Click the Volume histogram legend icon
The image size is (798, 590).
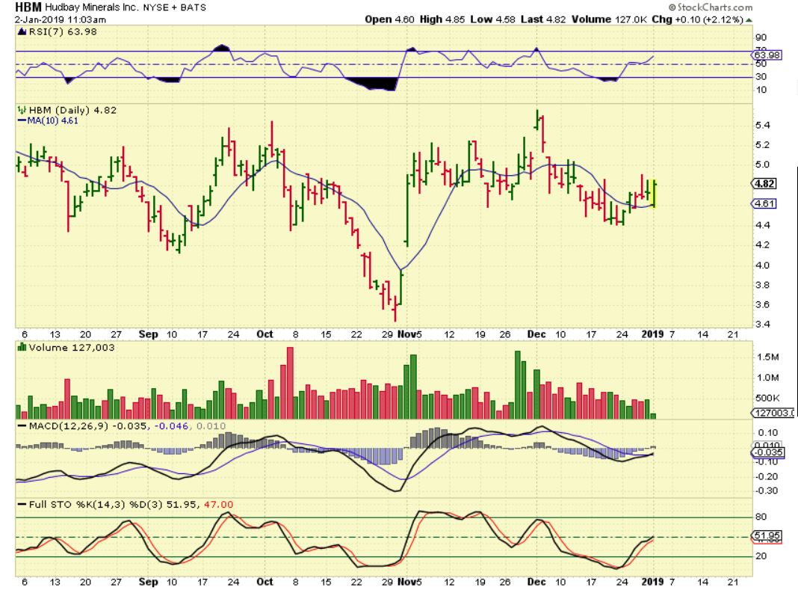(x=22, y=348)
